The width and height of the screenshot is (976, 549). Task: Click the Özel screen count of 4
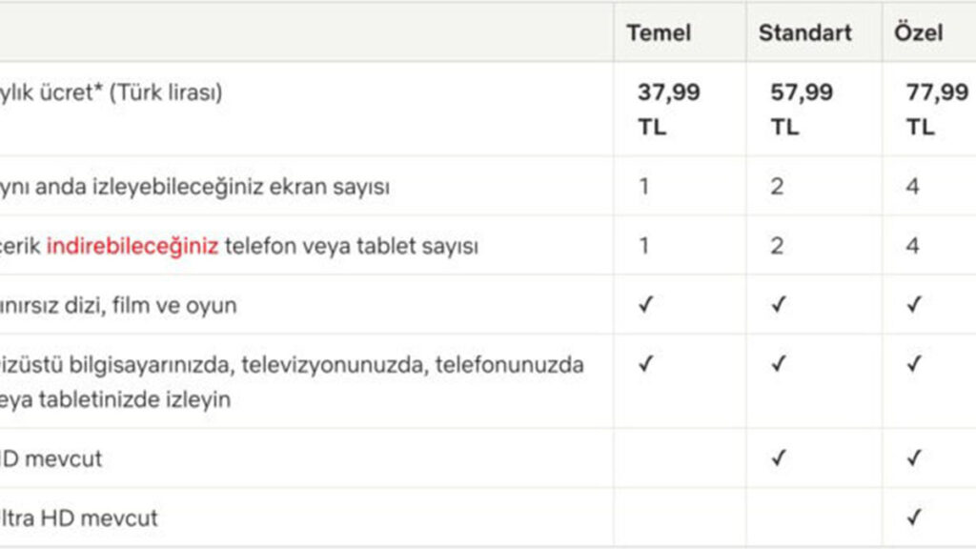(x=912, y=186)
